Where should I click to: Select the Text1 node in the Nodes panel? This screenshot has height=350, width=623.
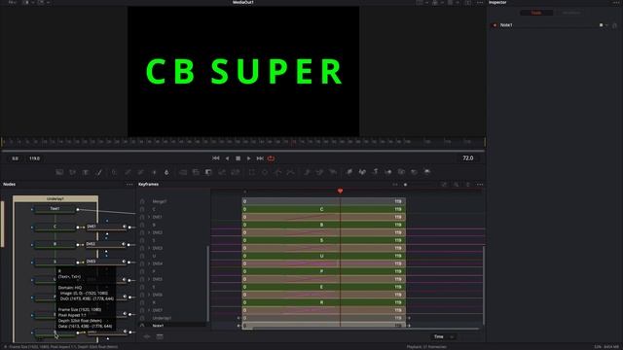(55, 209)
